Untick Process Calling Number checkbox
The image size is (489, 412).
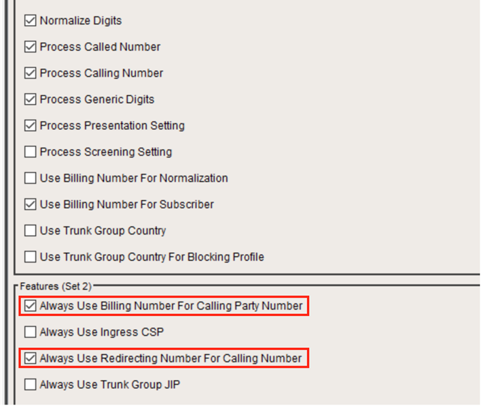(30, 73)
